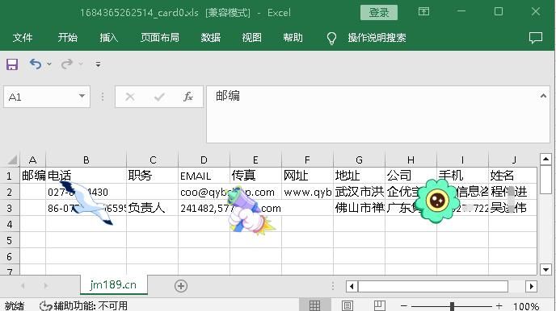Select column G header
556x311 pixels.
click(359, 160)
